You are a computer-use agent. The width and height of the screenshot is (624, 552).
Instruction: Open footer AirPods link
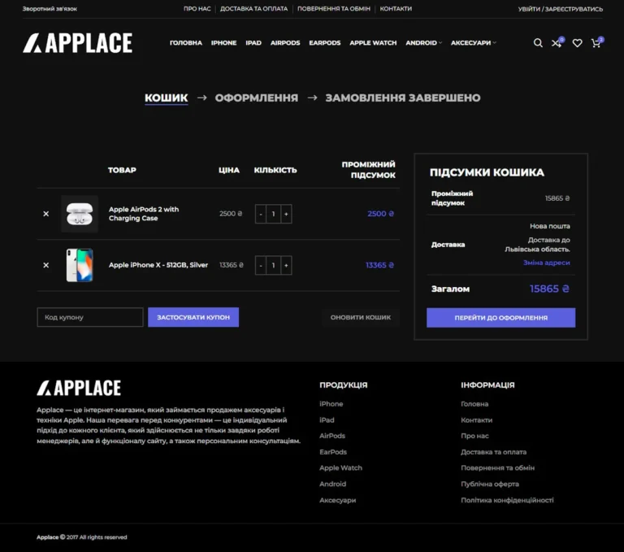(x=332, y=436)
